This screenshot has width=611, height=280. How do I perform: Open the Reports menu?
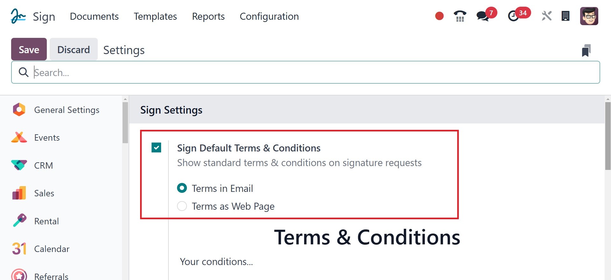coord(208,16)
